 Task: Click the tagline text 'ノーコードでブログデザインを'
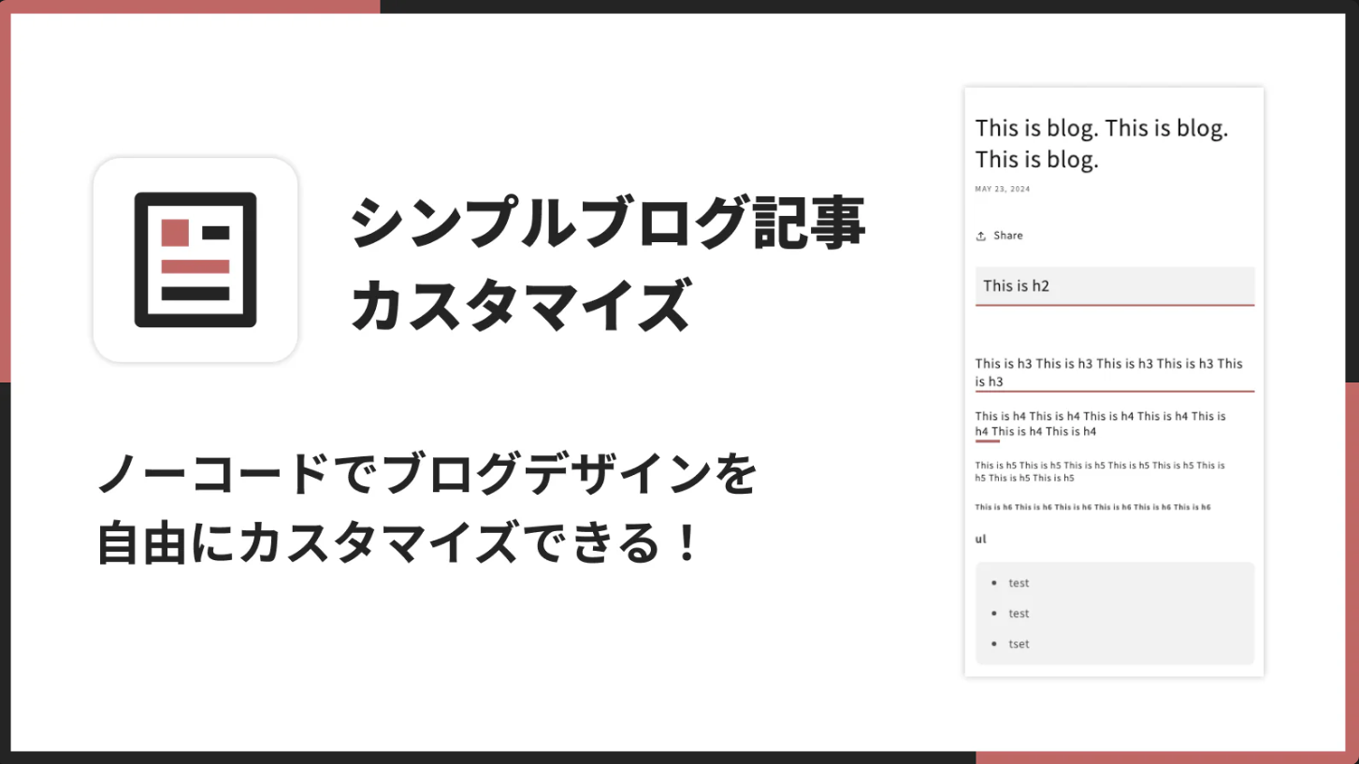point(426,475)
